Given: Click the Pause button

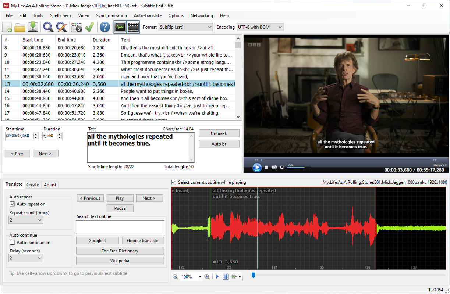Looking at the screenshot, I should pyautogui.click(x=120, y=208).
